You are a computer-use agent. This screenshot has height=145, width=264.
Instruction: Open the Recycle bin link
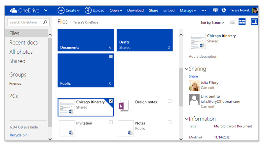point(19,135)
